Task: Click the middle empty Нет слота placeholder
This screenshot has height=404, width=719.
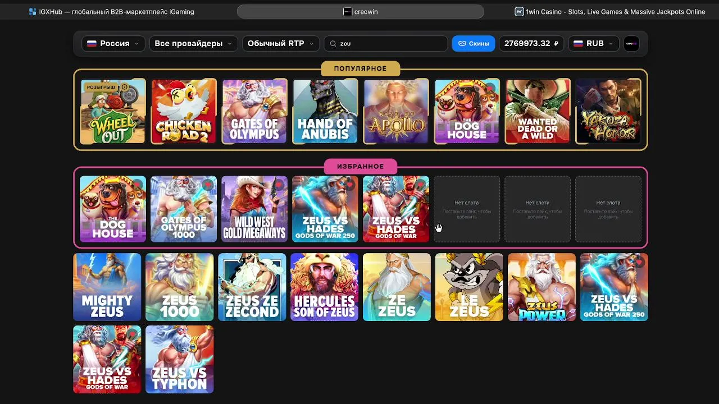Action: (x=538, y=209)
